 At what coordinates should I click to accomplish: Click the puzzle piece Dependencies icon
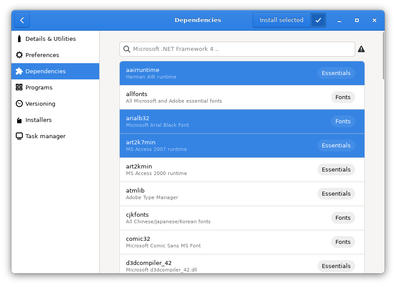coord(19,71)
